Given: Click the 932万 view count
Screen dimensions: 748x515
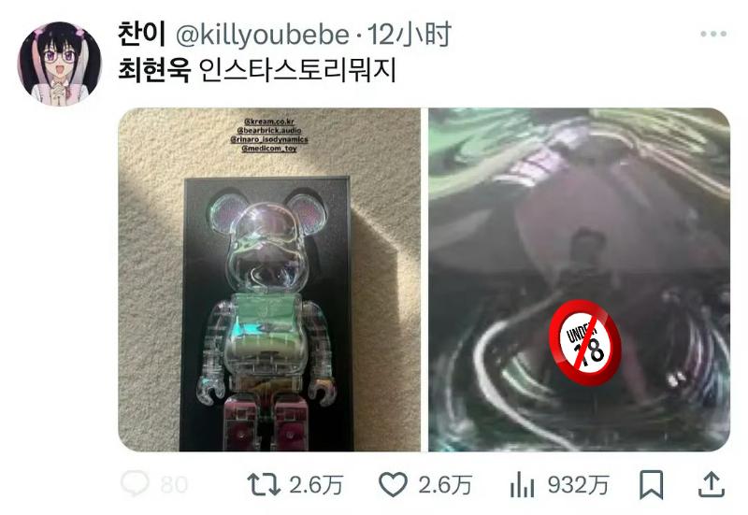Looking at the screenshot, I should (578, 485).
